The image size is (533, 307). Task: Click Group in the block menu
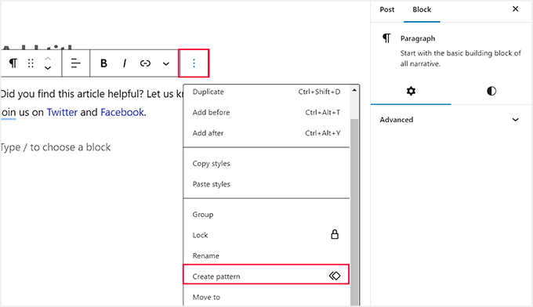(266, 215)
